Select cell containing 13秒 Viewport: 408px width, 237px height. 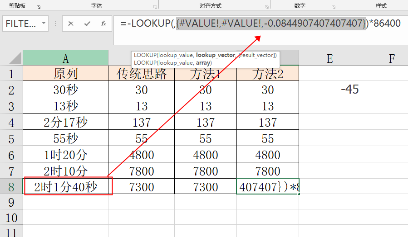(x=65, y=106)
